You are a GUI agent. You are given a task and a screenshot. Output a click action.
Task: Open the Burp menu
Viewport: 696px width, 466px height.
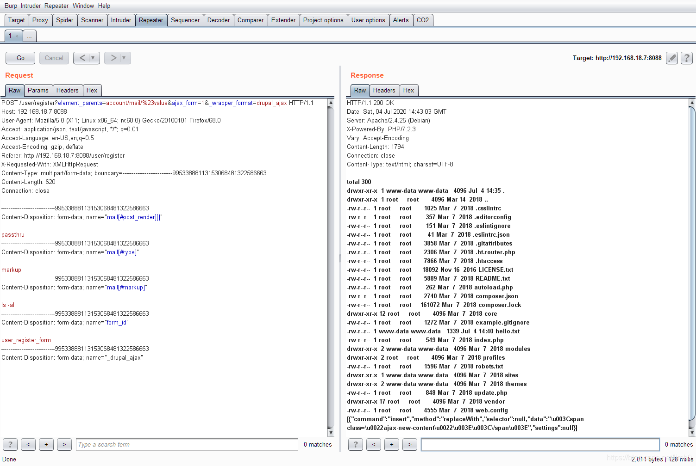[x=11, y=6]
